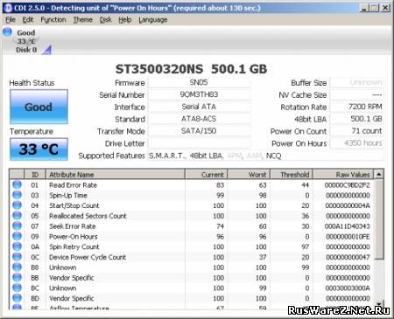
Task: Click the scroll up arrow of attribute list
Action: pos(379,174)
